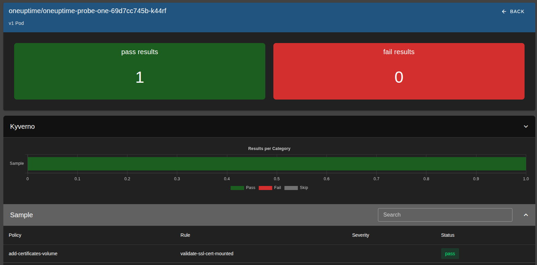
Task: Select the add-certificates-volume policy row
Action: click(x=33, y=254)
